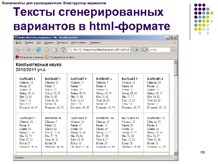Click the Готово status bar text

tap(19, 158)
